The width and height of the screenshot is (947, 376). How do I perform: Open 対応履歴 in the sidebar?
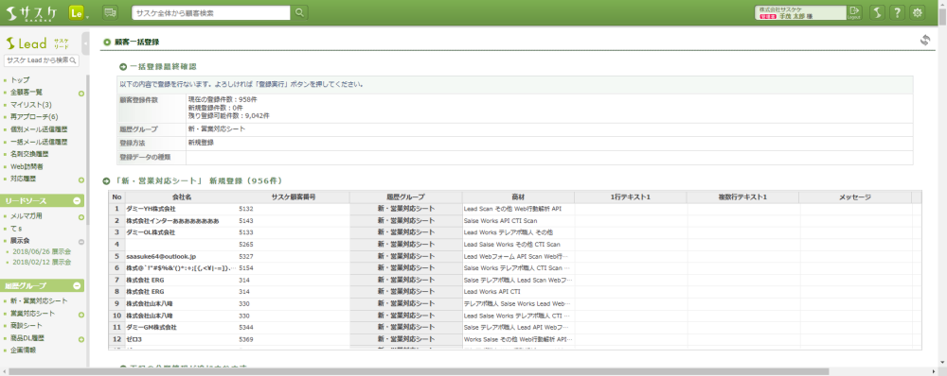coord(24,179)
